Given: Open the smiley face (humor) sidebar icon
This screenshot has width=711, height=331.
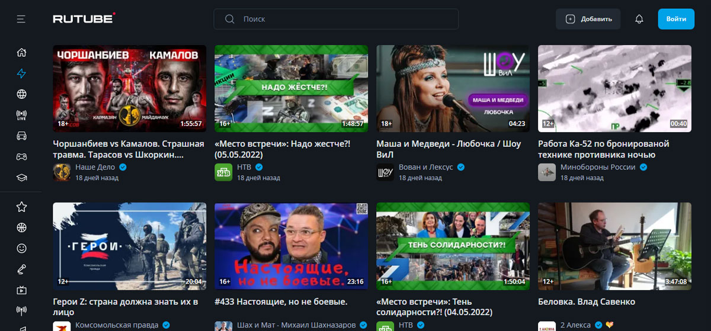Looking at the screenshot, I should 21,248.
